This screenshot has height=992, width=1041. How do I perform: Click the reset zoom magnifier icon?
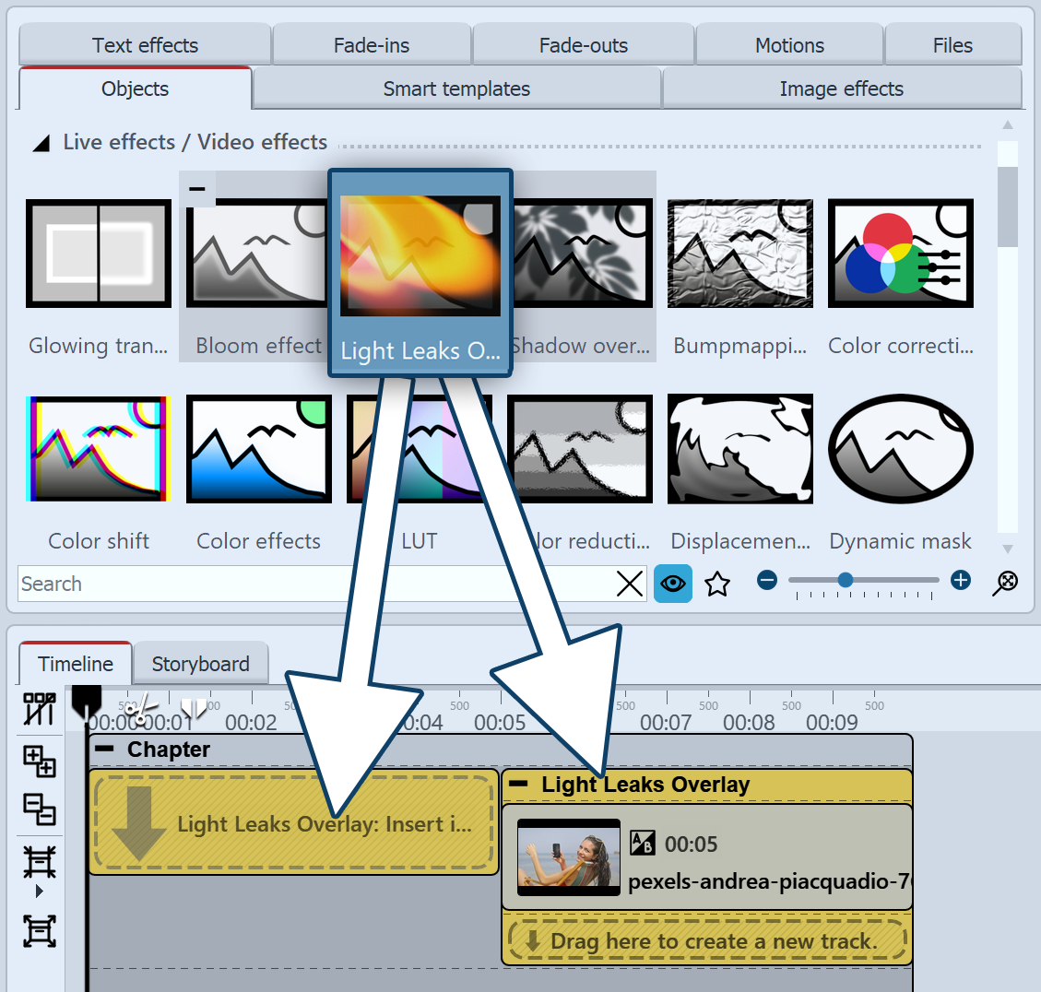tap(1006, 583)
